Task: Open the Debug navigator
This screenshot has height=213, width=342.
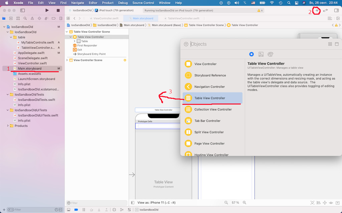Action: pos(46,19)
